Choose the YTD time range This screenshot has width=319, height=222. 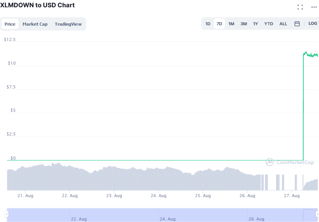269,24
